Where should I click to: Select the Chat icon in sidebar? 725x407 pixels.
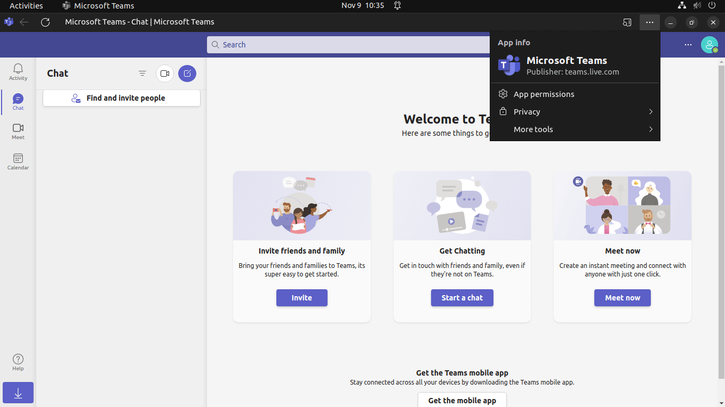point(18,101)
